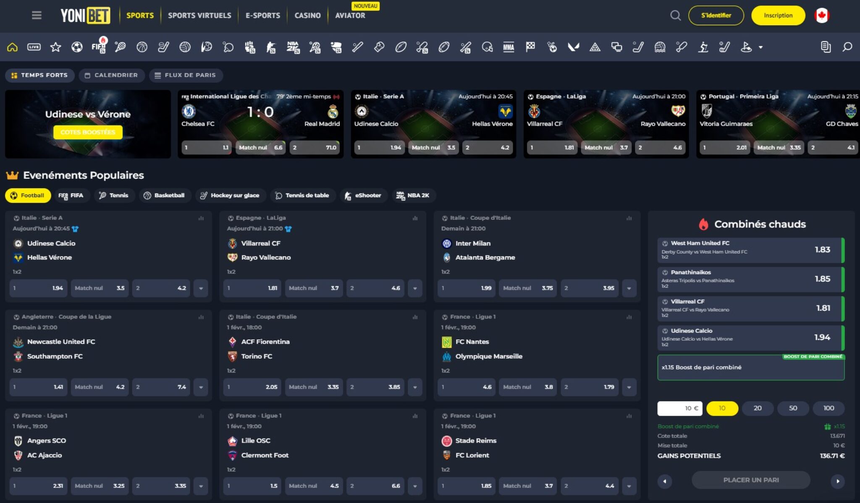Open the AVIATOR menu
The width and height of the screenshot is (860, 503).
pyautogui.click(x=350, y=16)
